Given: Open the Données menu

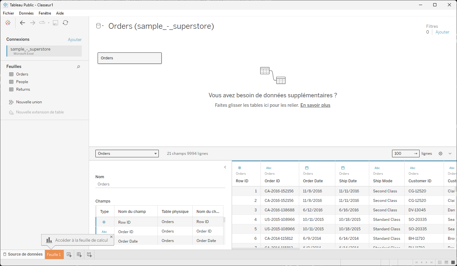Looking at the screenshot, I should [x=26, y=13].
